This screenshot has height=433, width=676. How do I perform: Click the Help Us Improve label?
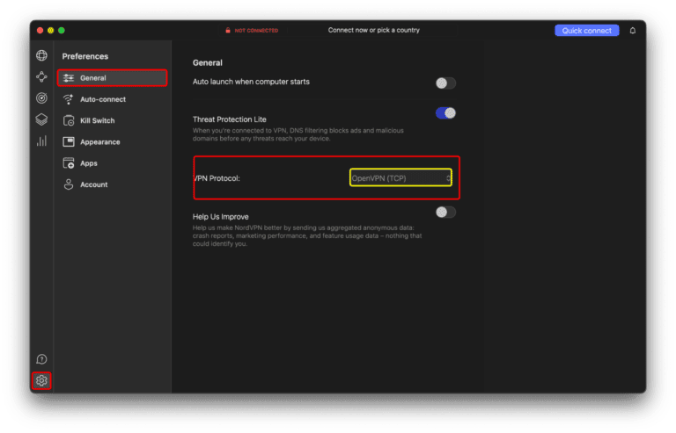tap(220, 217)
